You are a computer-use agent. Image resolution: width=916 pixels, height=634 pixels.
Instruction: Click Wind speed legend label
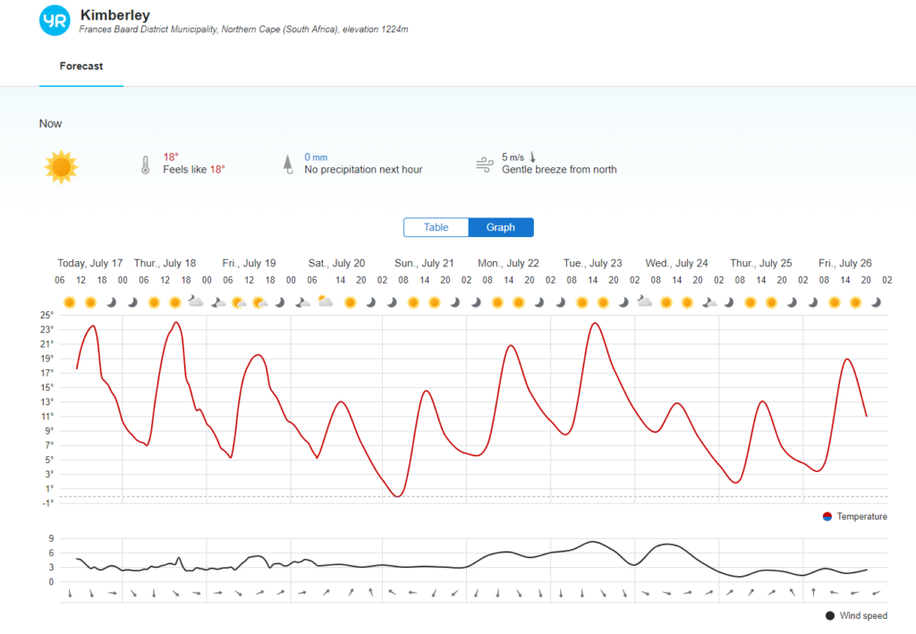863,616
